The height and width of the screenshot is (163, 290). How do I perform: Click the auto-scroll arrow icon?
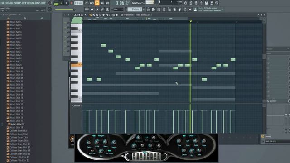point(92,9)
